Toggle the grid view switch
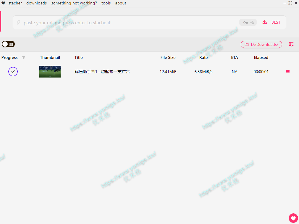 8,44
